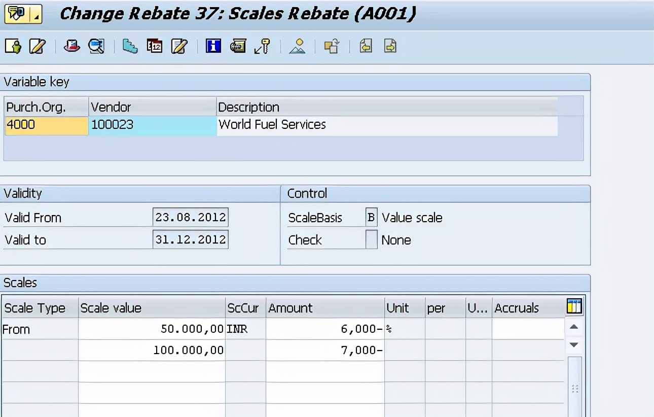This screenshot has width=654, height=417.
Task: Click the World Fuel Services description
Action: coord(387,125)
